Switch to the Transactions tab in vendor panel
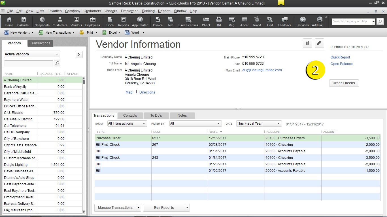The width and height of the screenshot is (387, 217). click(x=40, y=43)
